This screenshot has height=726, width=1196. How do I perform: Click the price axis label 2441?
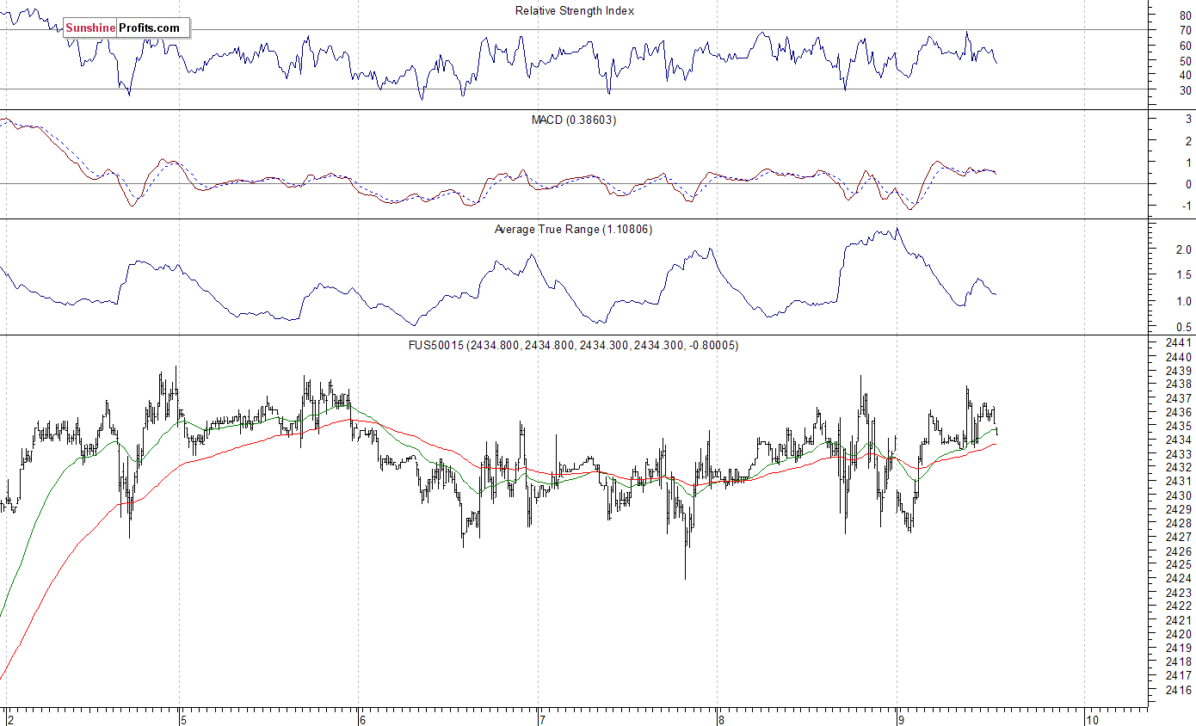click(x=1179, y=343)
